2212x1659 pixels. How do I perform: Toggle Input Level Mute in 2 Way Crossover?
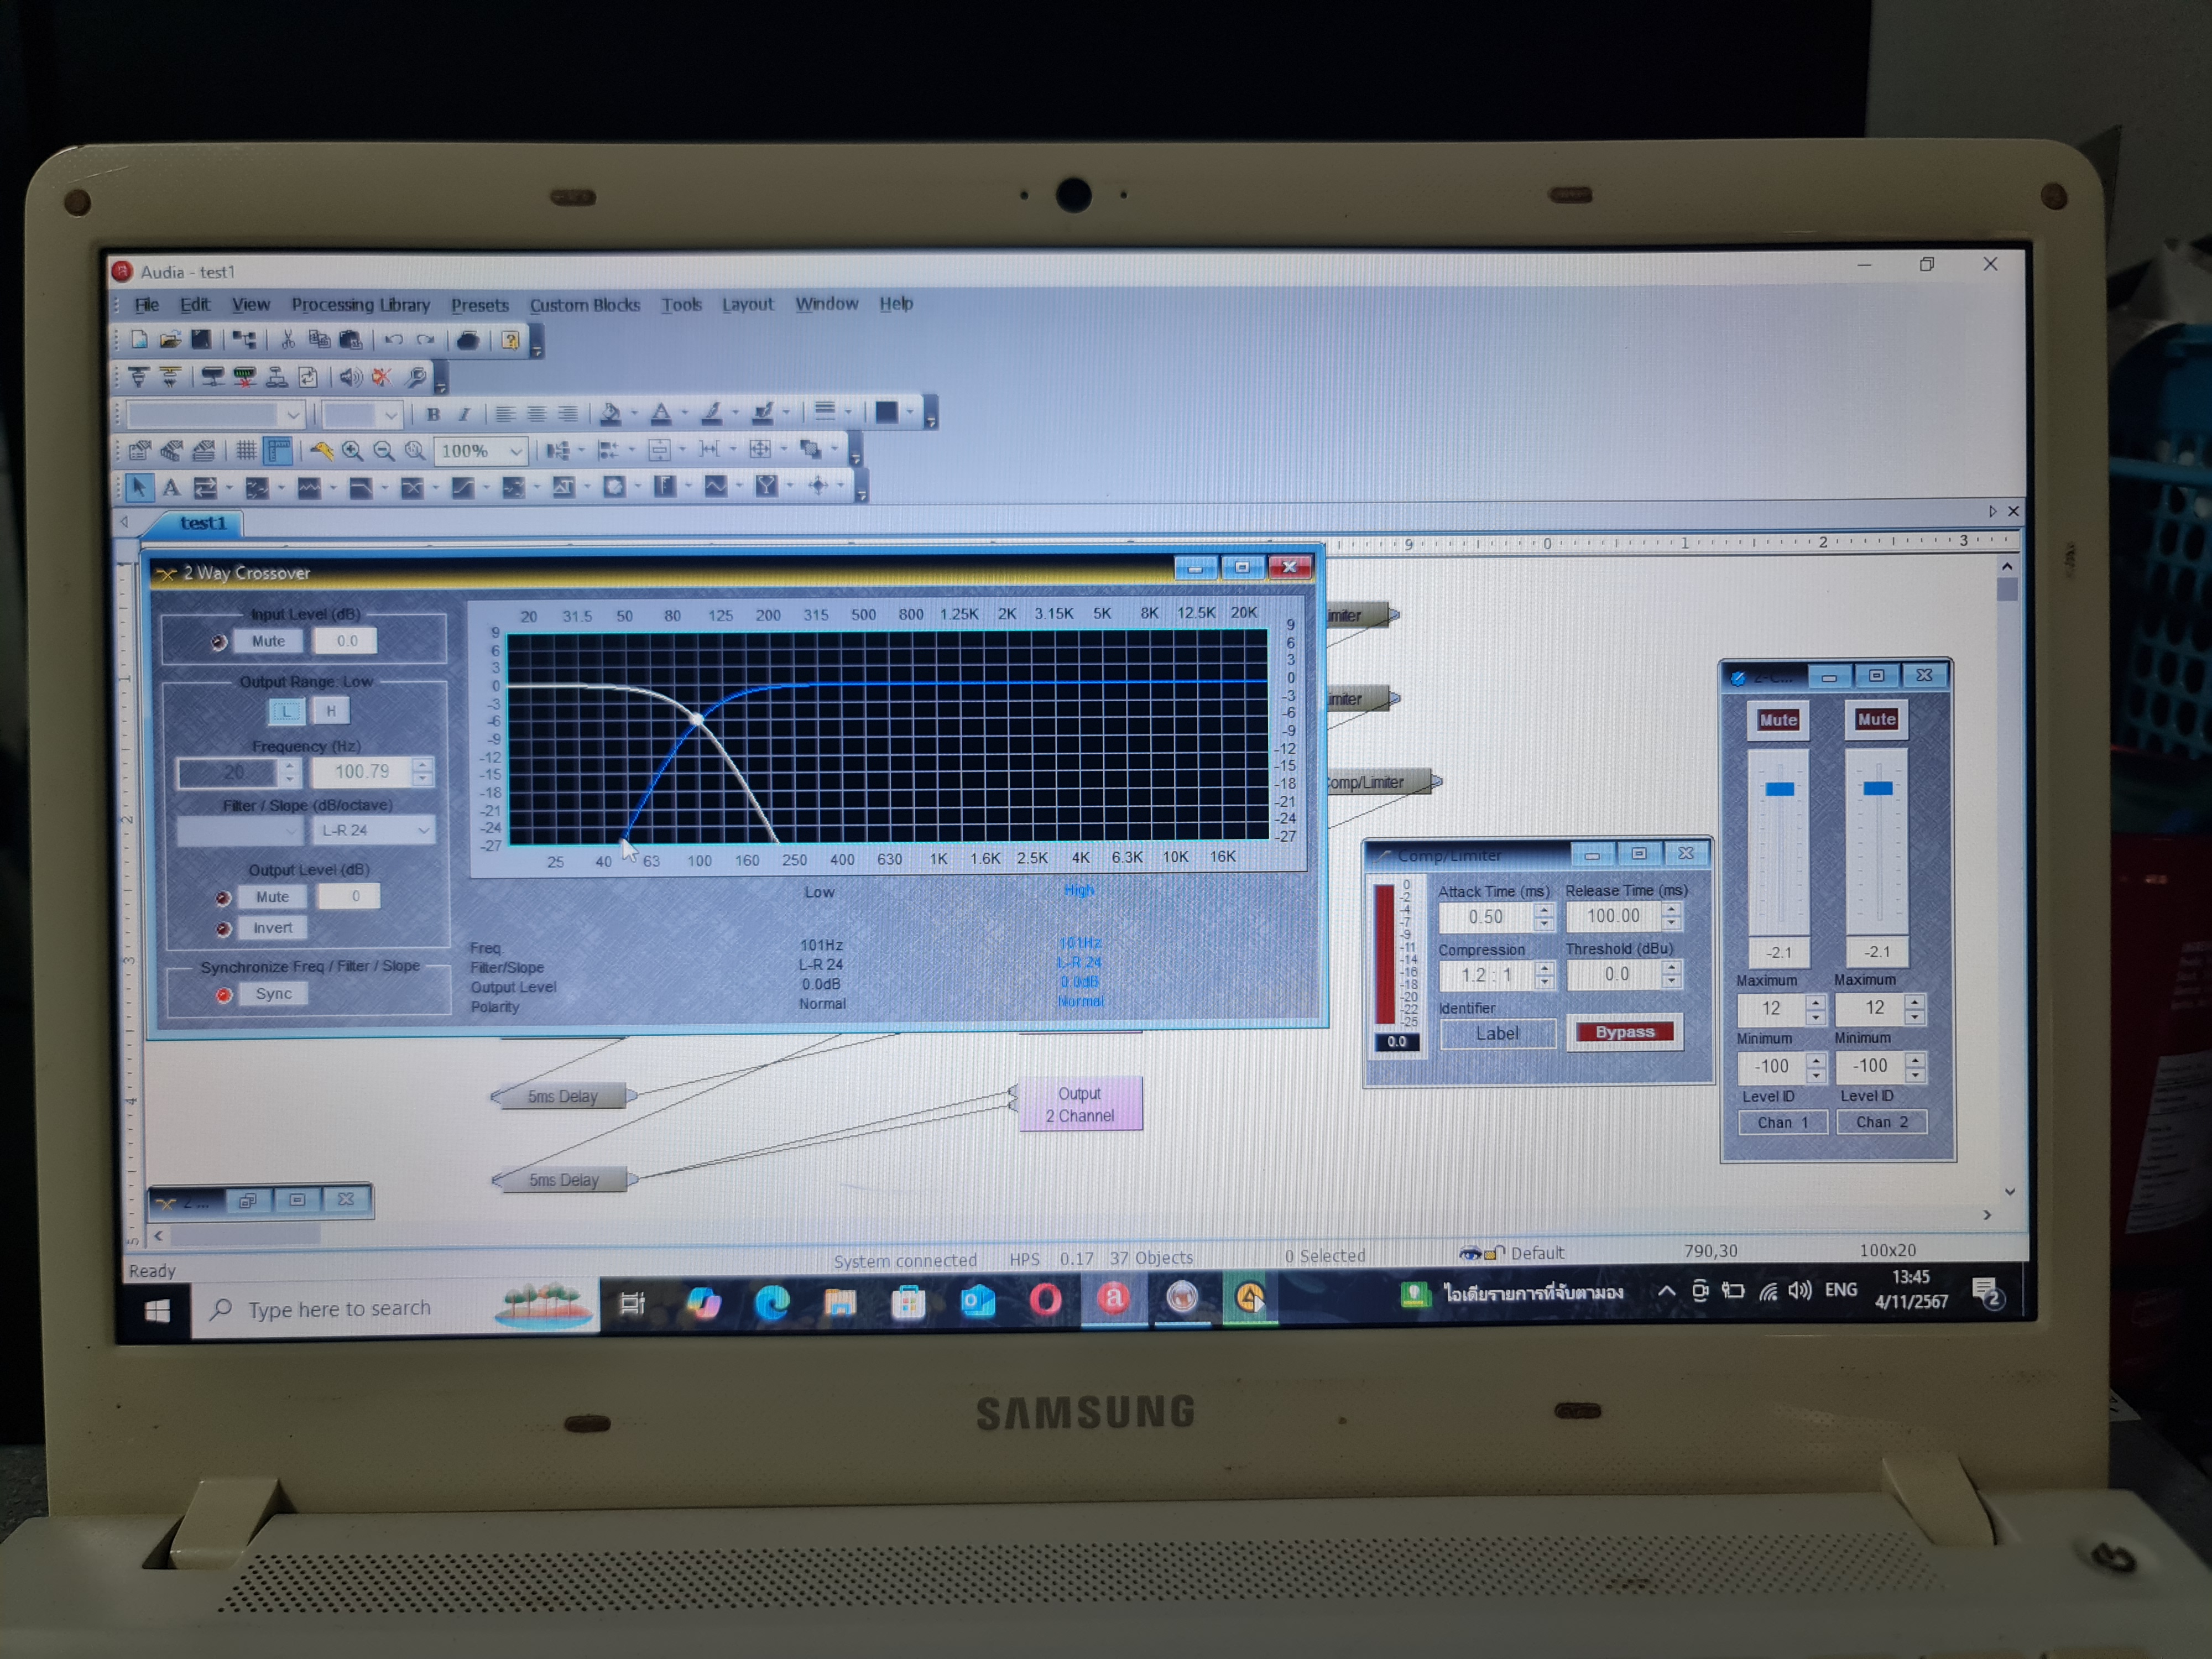[x=268, y=641]
